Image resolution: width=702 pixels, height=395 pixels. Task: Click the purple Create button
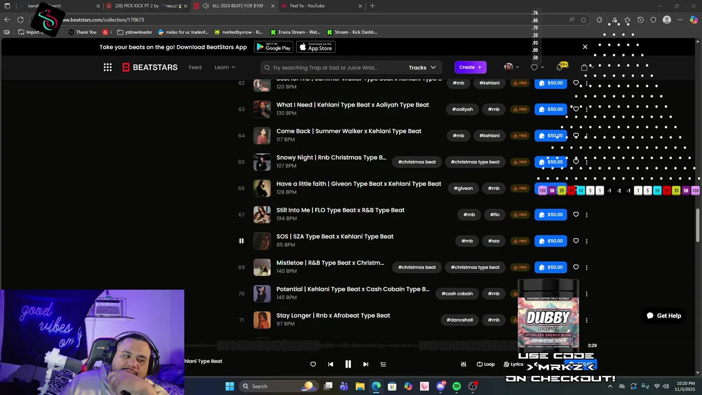point(471,67)
